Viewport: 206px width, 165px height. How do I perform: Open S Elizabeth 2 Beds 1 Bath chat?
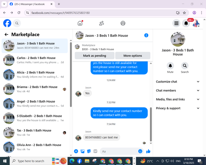pos(35,118)
